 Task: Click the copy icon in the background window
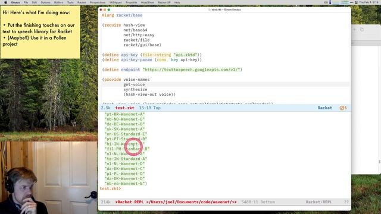click(x=362, y=30)
